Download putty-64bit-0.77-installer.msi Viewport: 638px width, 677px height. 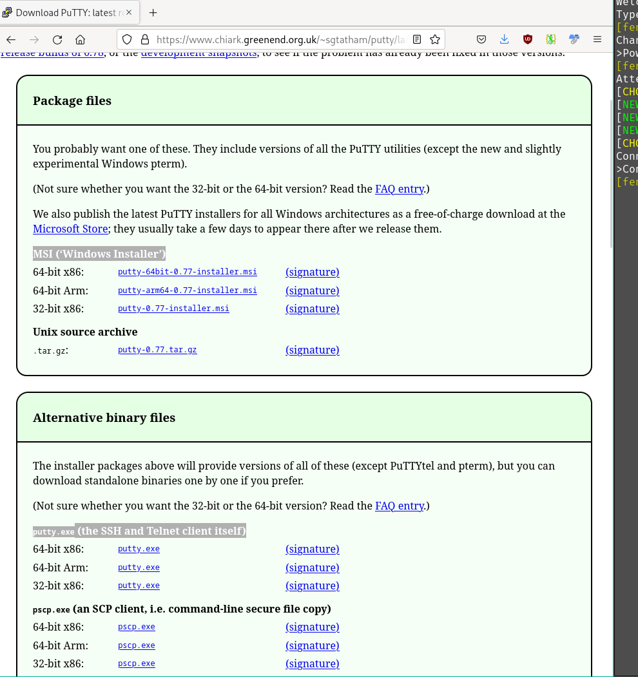click(188, 272)
